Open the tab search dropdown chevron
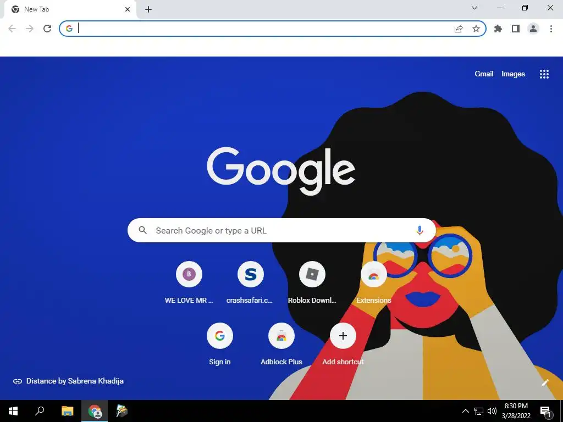Viewport: 563px width, 422px height. (x=474, y=8)
